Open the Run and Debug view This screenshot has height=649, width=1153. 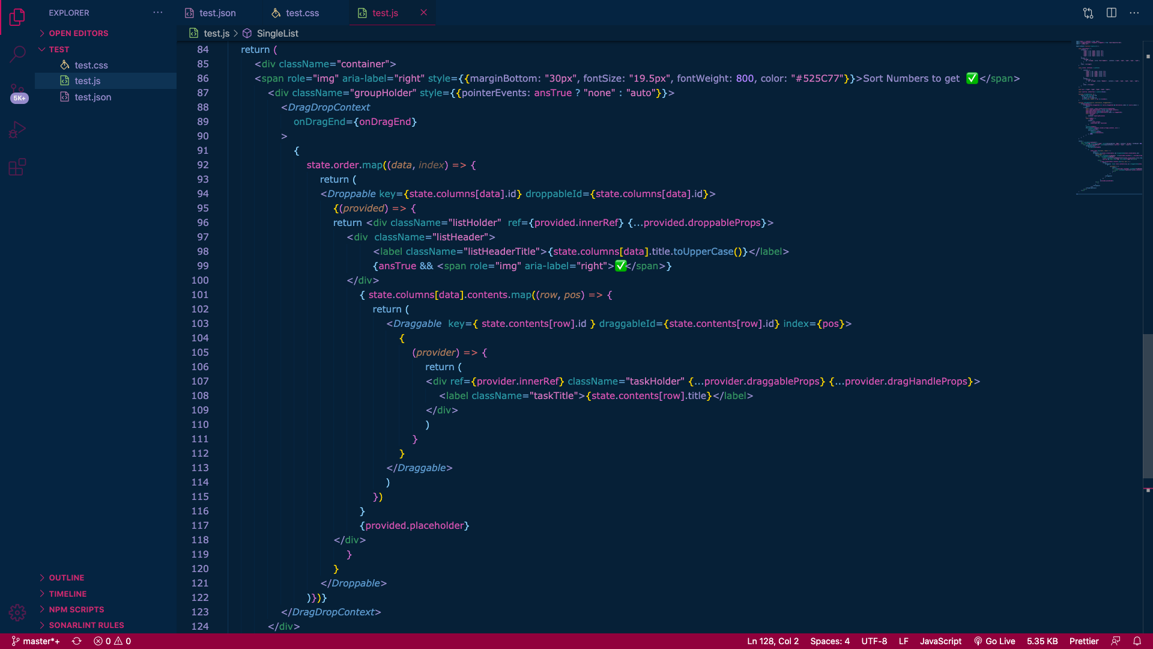coord(17,130)
